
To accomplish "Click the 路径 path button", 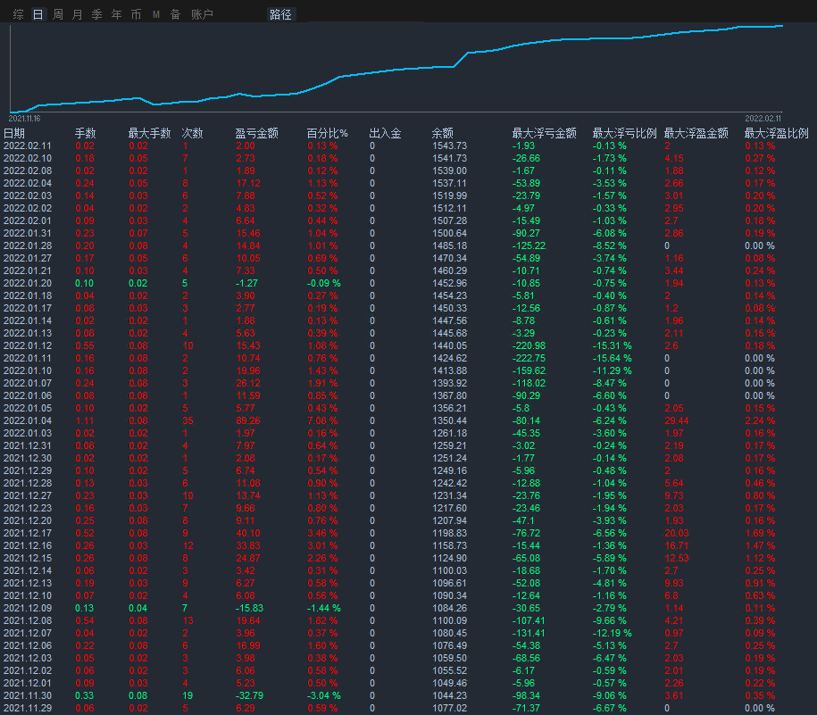I will pyautogui.click(x=281, y=14).
